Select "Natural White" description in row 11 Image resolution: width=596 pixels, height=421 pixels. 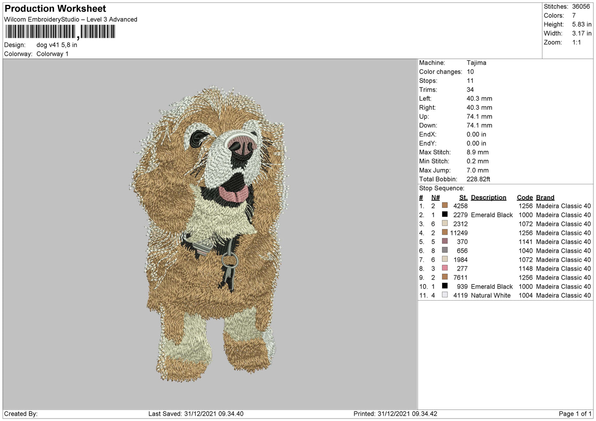[490, 296]
